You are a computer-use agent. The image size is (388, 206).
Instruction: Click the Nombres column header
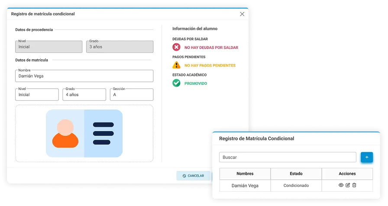click(245, 174)
